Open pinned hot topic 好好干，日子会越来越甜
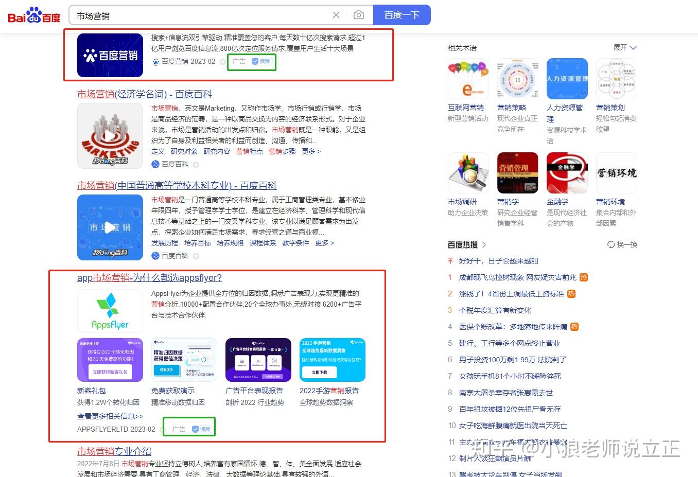The image size is (698, 477). pos(499,261)
